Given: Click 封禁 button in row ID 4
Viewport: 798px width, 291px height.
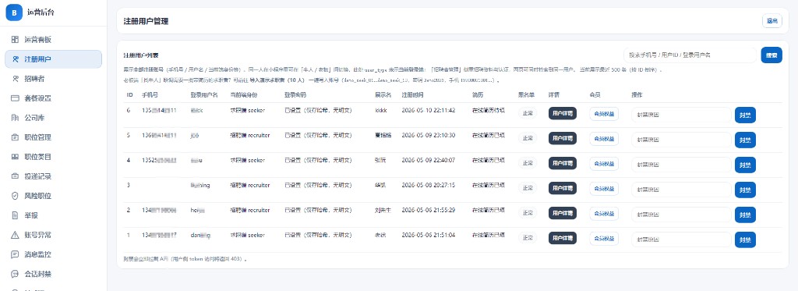Looking at the screenshot, I should (x=745, y=165).
